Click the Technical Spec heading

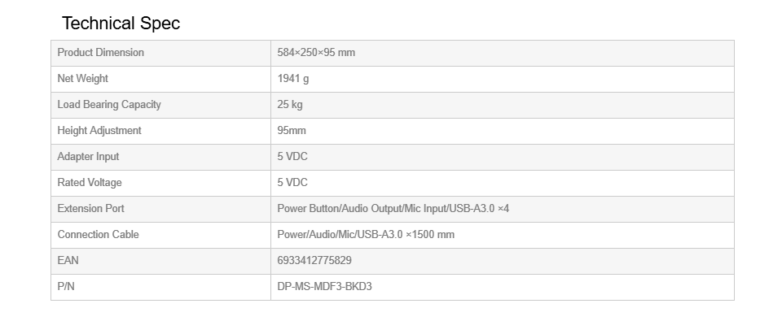pos(121,24)
